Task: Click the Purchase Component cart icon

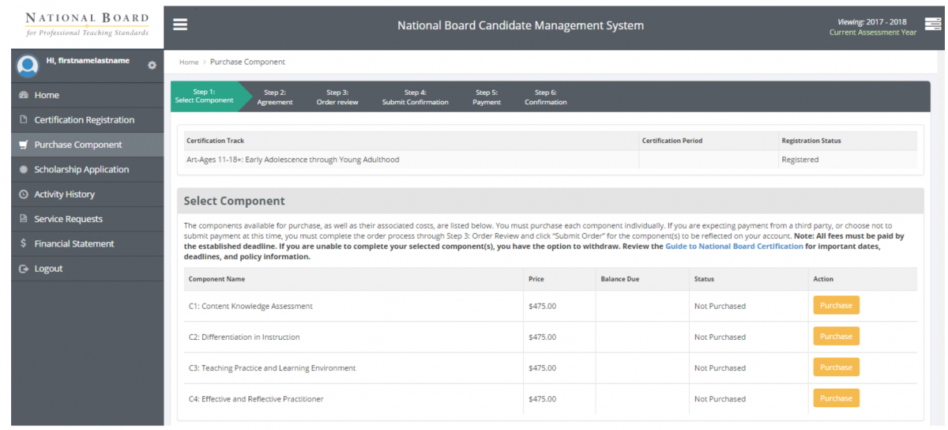Action: (x=23, y=145)
